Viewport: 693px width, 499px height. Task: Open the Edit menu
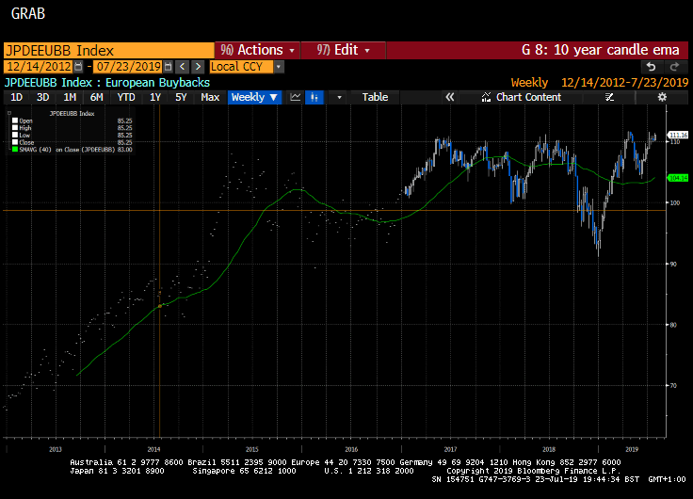pos(343,50)
